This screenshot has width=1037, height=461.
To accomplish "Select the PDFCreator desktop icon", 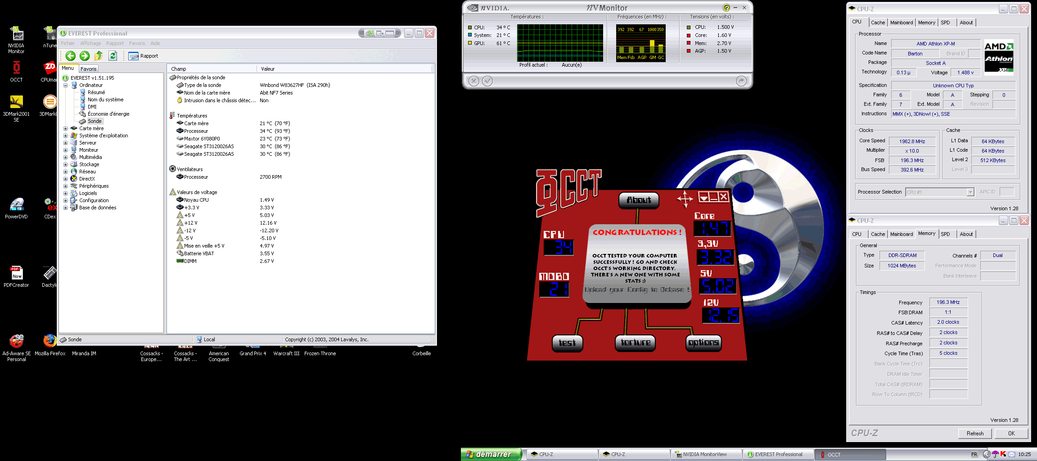I will point(16,276).
